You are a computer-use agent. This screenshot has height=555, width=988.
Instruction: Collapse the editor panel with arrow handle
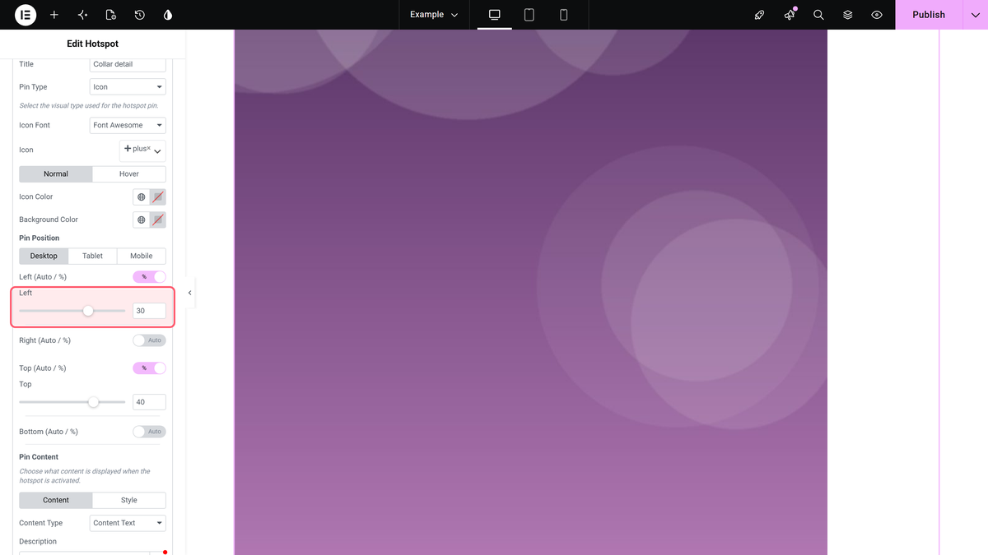click(190, 293)
